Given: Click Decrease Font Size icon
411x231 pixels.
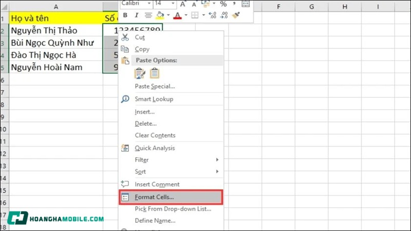Looking at the screenshot, I should tap(194, 5).
